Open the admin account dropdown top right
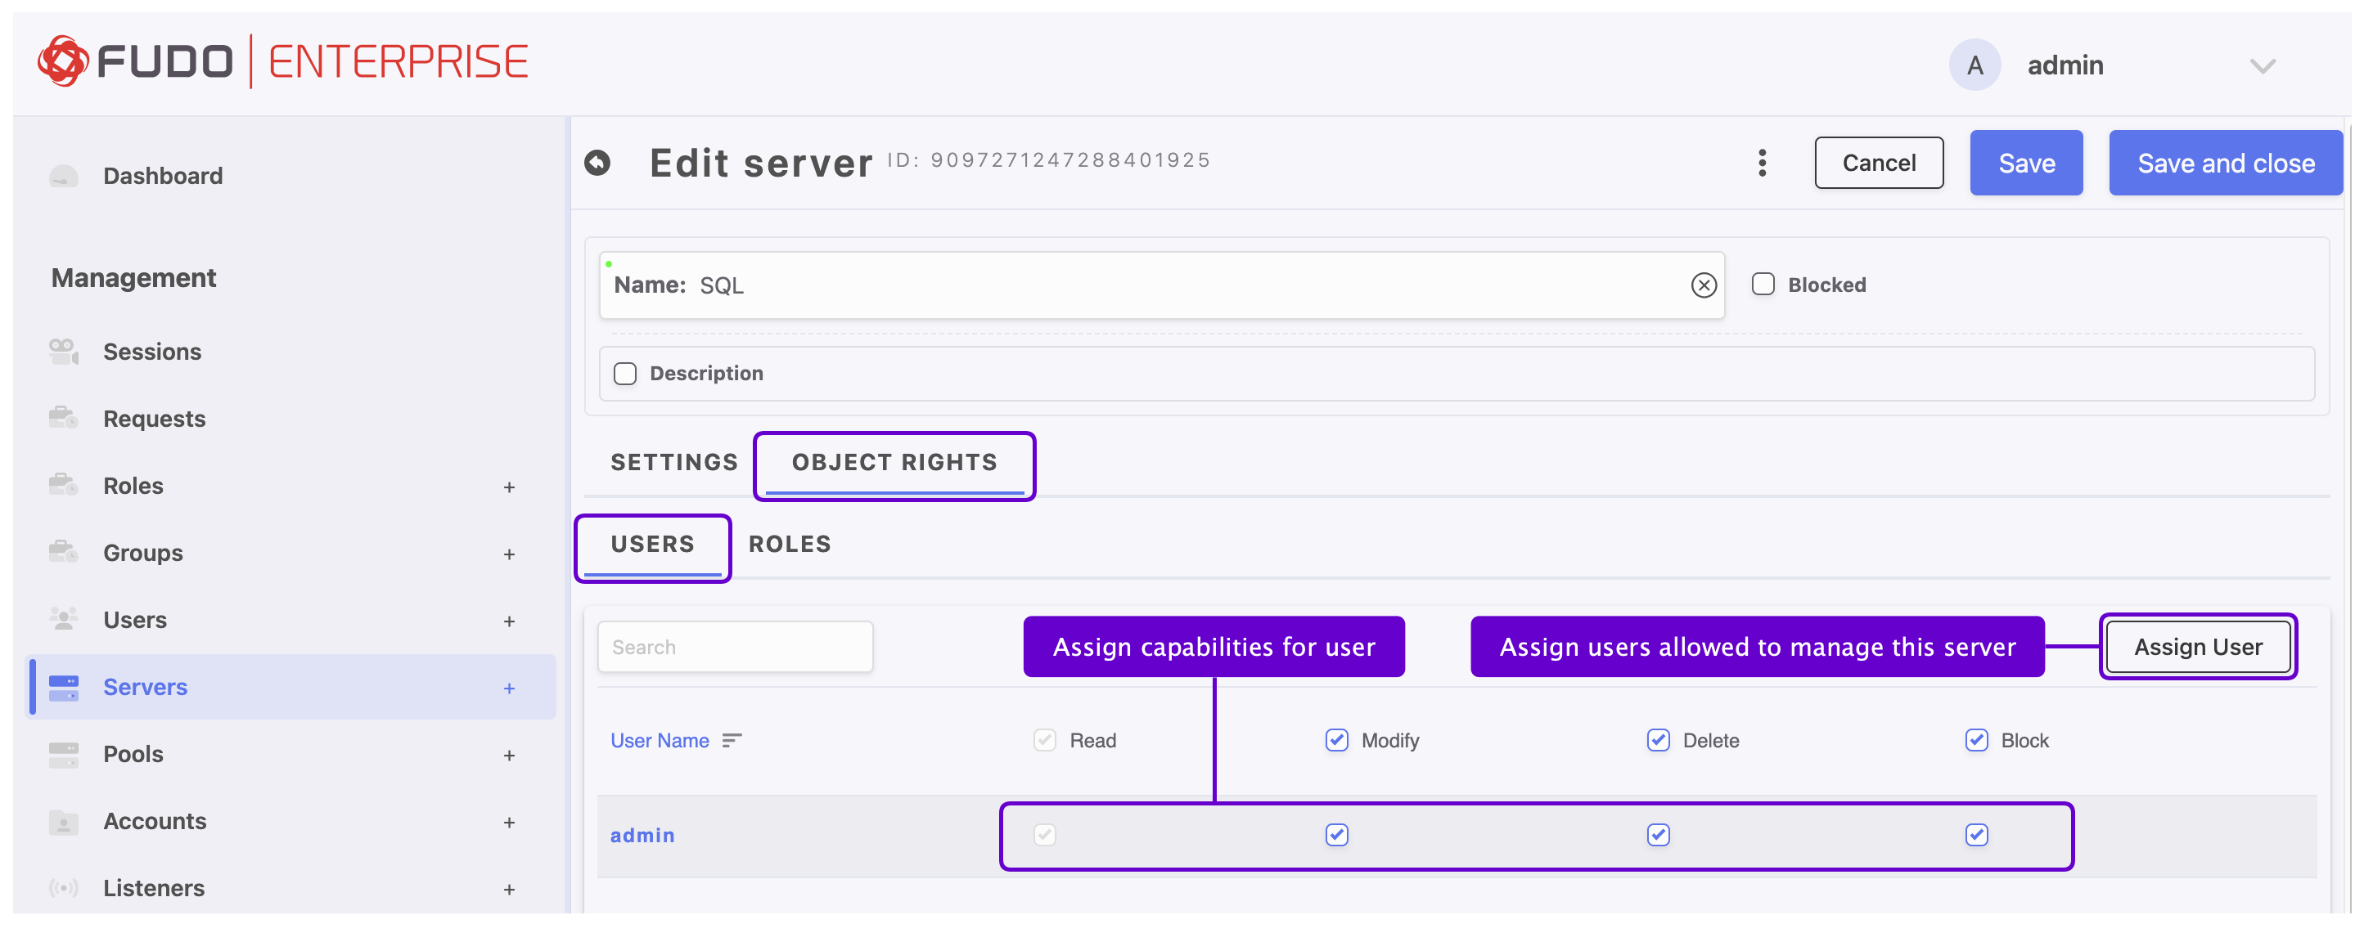Viewport: 2364px width, 933px height. [2263, 65]
